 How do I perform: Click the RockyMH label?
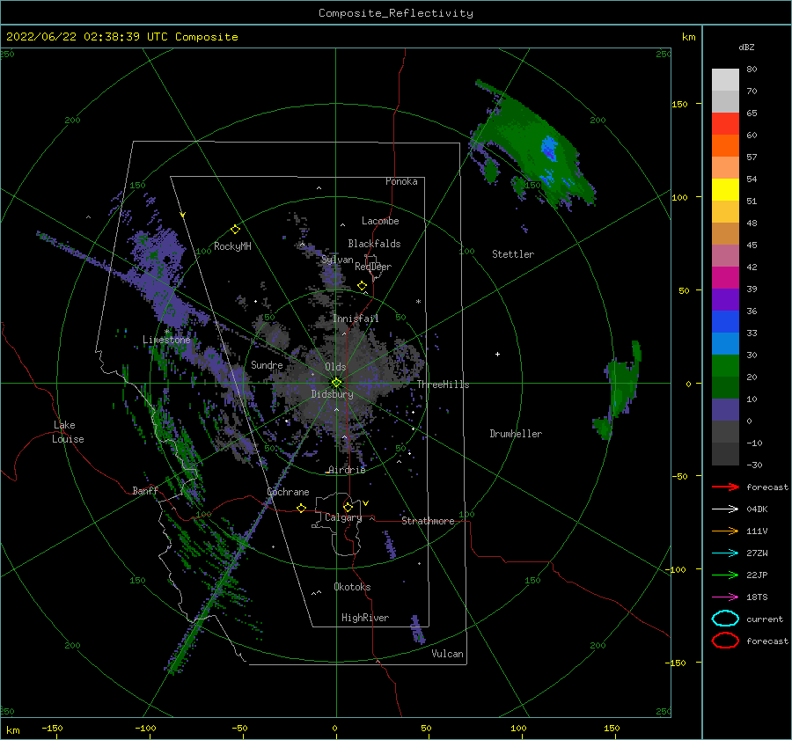pyautogui.click(x=232, y=246)
